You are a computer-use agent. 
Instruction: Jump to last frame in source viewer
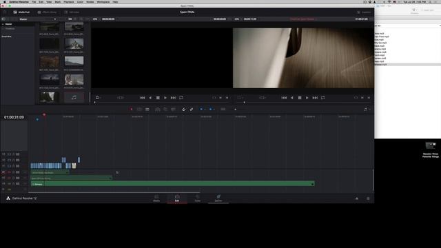pos(173,98)
